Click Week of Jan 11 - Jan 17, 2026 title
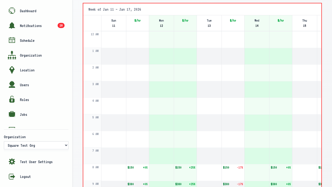 (115, 9)
